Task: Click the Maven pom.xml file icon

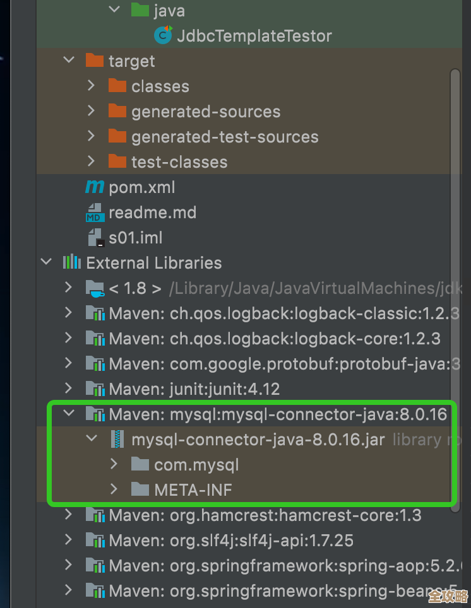Action: click(x=95, y=187)
